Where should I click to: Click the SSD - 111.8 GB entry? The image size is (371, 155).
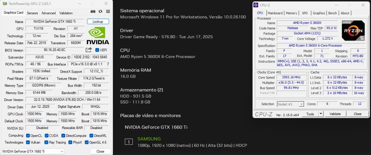tap(135, 102)
